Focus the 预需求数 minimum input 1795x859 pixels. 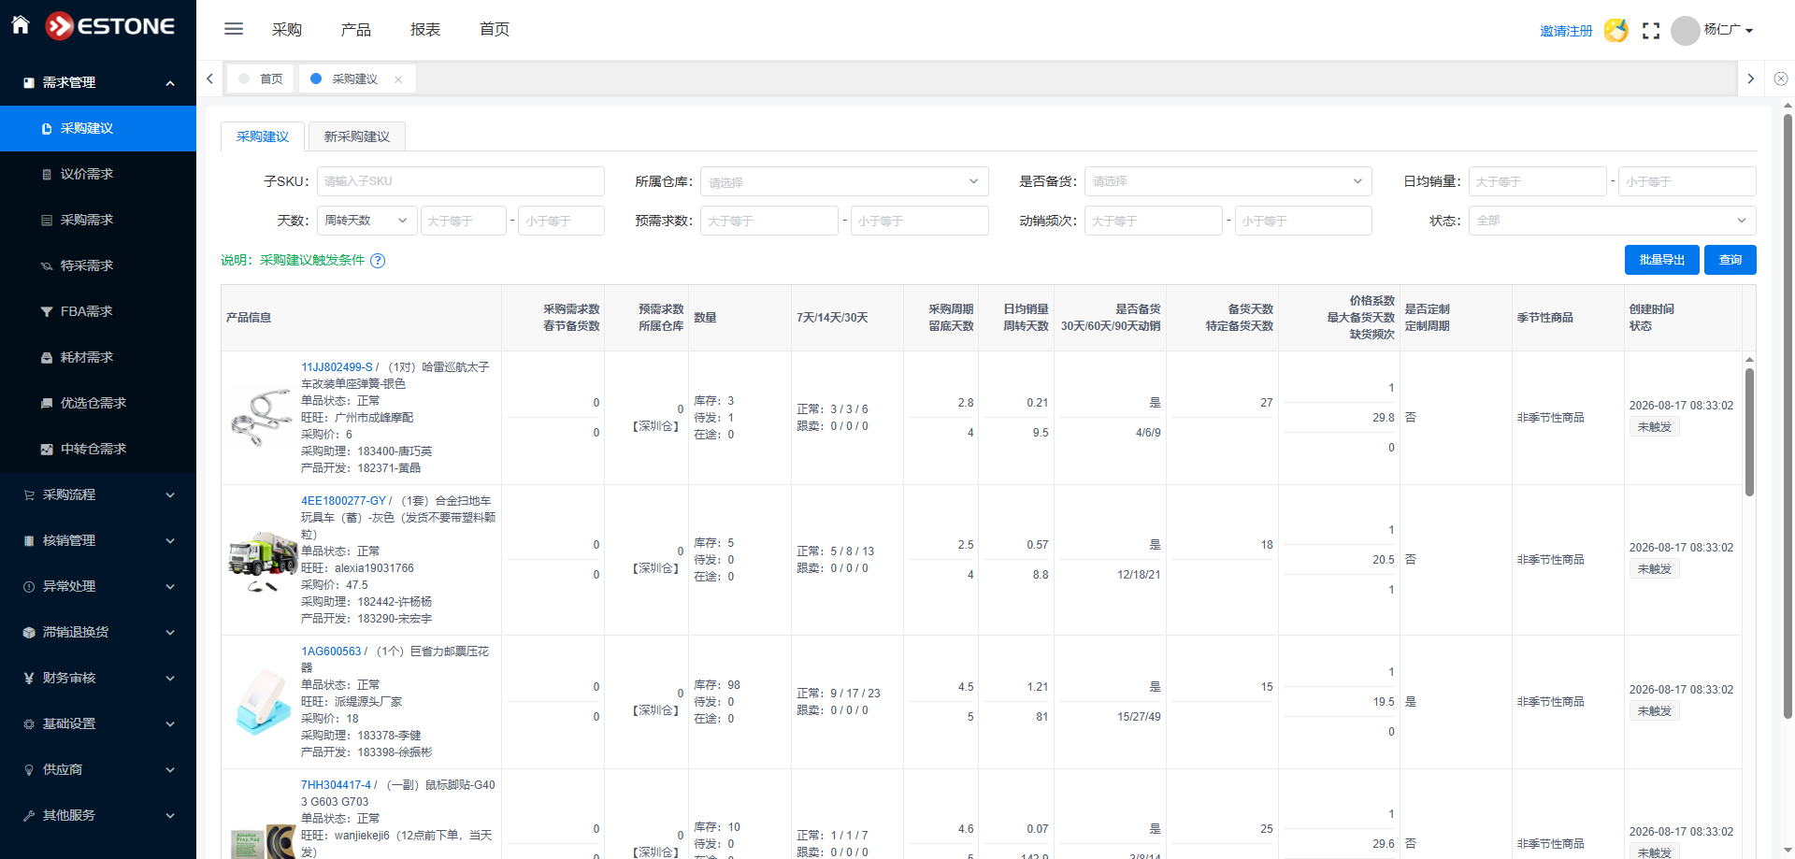point(769,221)
